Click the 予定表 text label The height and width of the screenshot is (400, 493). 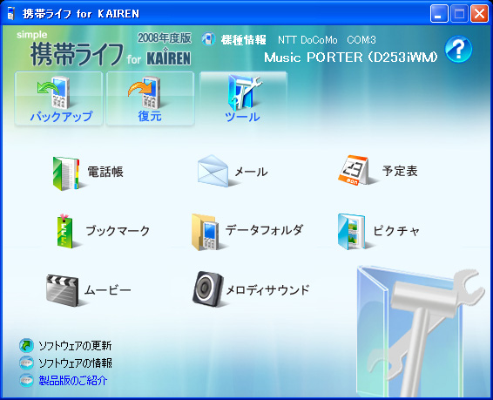click(x=400, y=172)
